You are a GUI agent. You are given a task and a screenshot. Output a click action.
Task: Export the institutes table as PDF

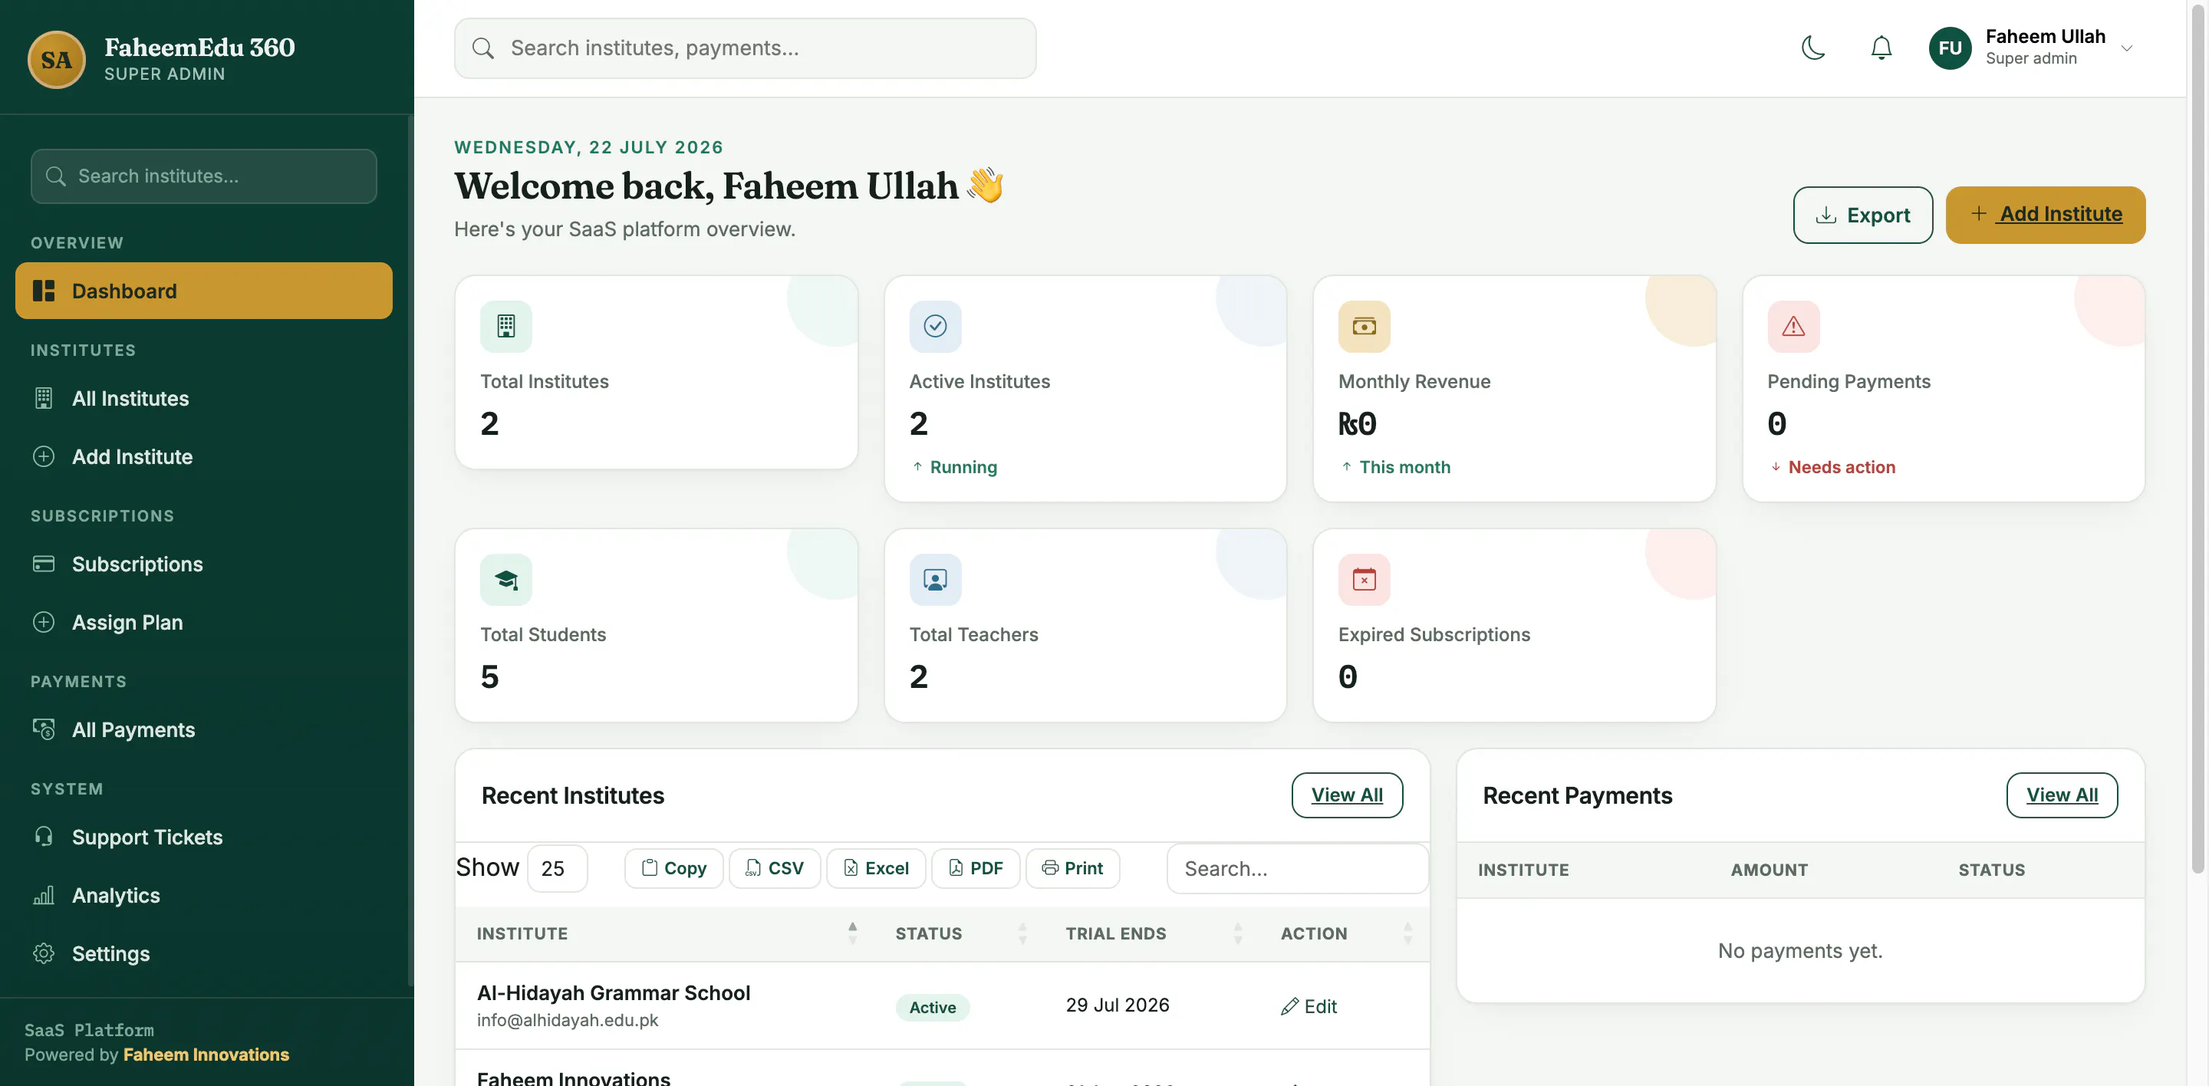(975, 868)
